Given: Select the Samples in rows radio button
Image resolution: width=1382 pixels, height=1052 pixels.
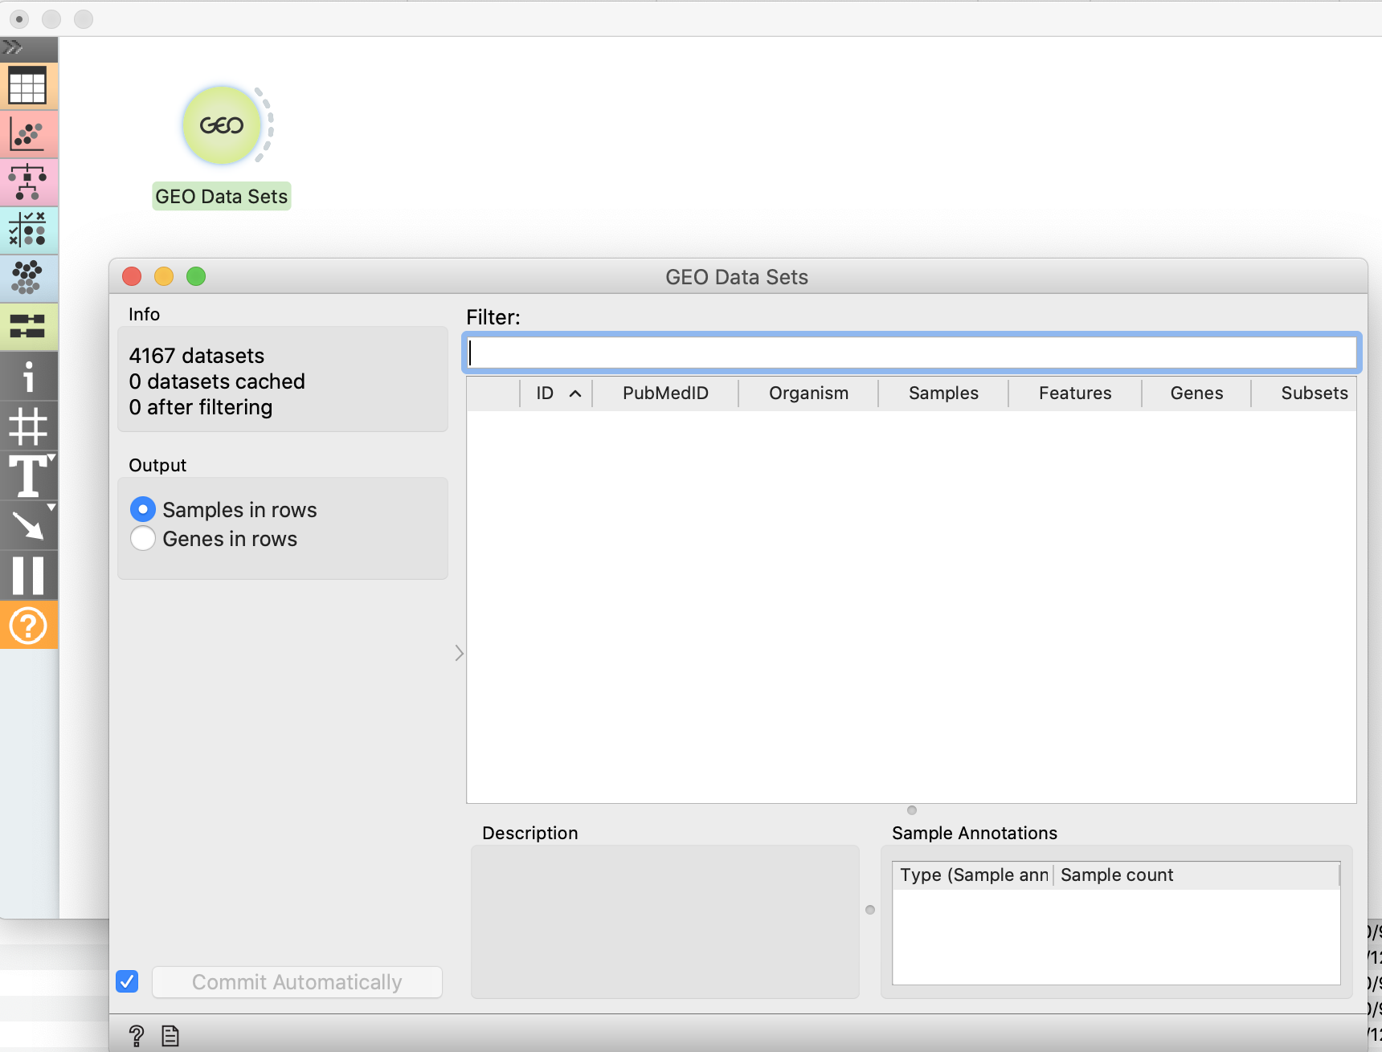Looking at the screenshot, I should pos(143,509).
